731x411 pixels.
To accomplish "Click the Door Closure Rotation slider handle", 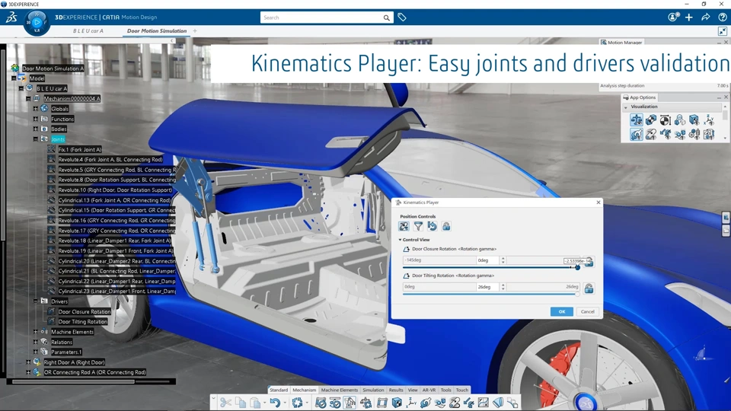I will (577, 267).
